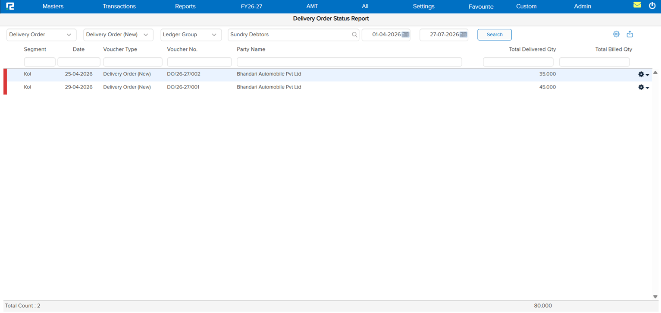Click Bhandari Automobile in DO/26-27/001 row

pyautogui.click(x=269, y=87)
